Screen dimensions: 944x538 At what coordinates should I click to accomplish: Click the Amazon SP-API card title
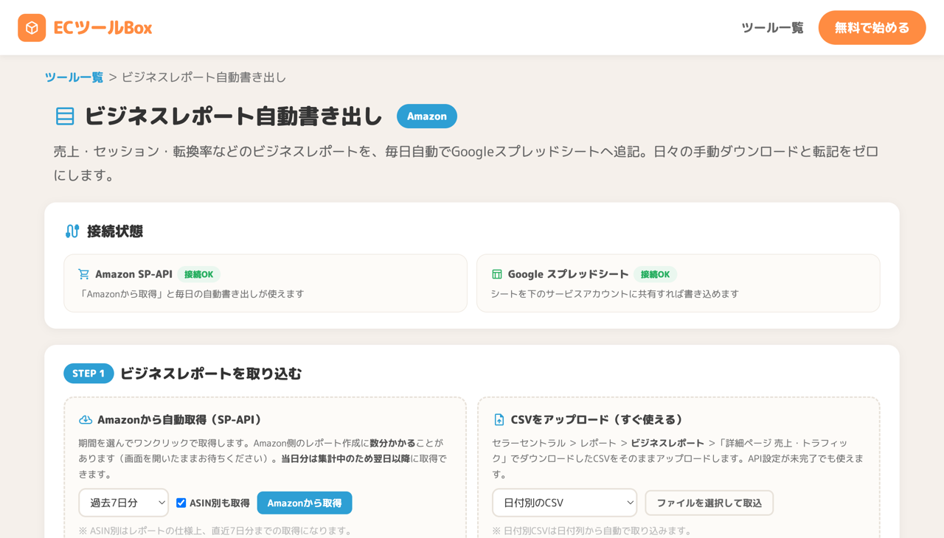coord(133,274)
